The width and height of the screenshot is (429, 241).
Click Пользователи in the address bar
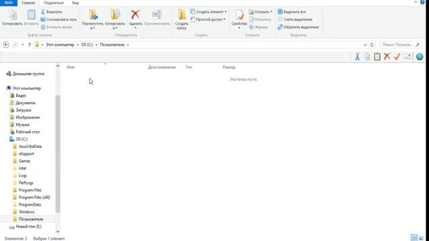(112, 45)
